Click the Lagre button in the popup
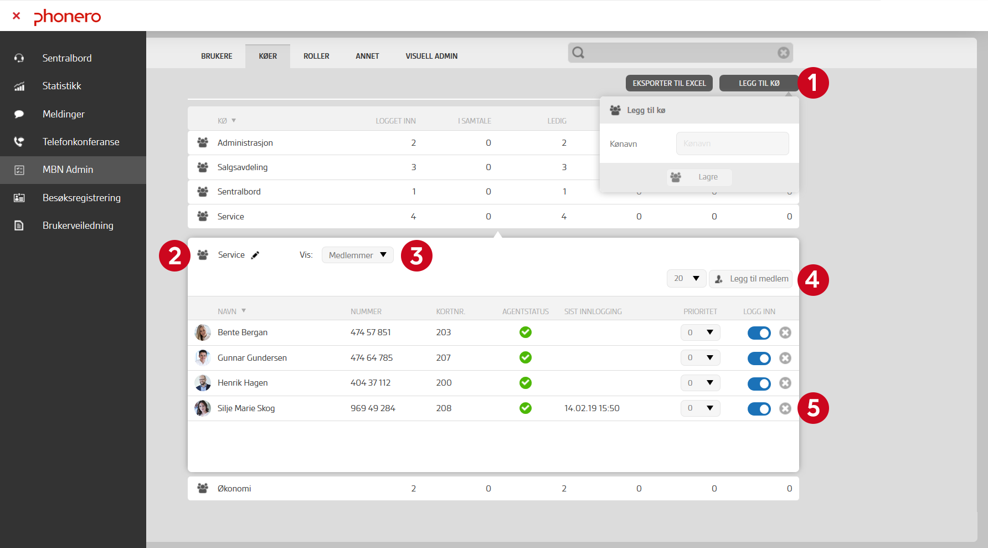 pyautogui.click(x=699, y=177)
